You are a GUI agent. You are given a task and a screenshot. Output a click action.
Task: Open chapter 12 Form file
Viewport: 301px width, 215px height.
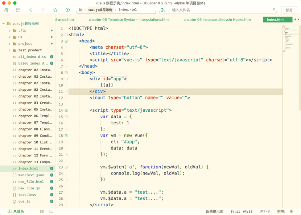[x=35, y=155]
